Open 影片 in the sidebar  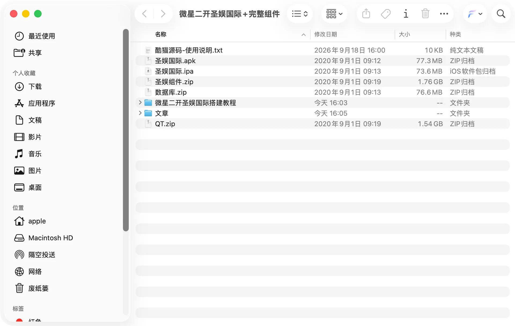[28, 137]
